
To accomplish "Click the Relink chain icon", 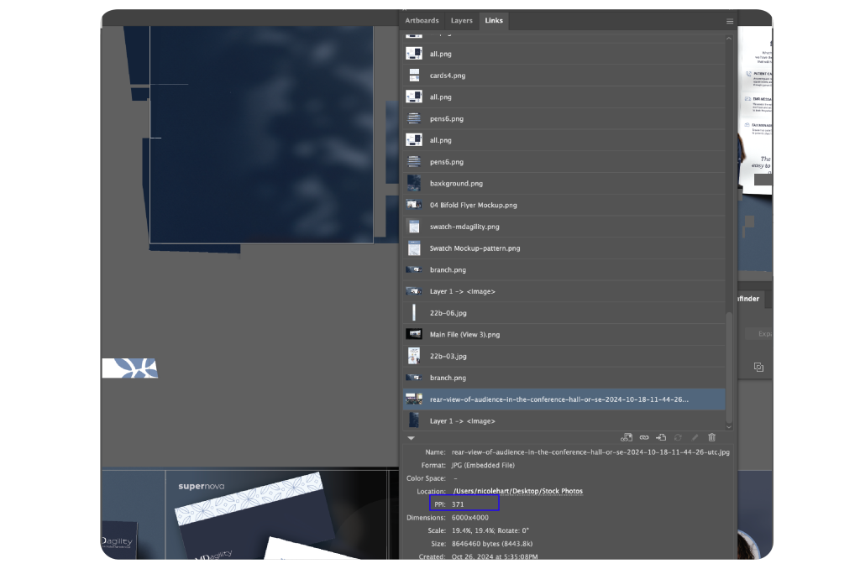I will [x=644, y=437].
